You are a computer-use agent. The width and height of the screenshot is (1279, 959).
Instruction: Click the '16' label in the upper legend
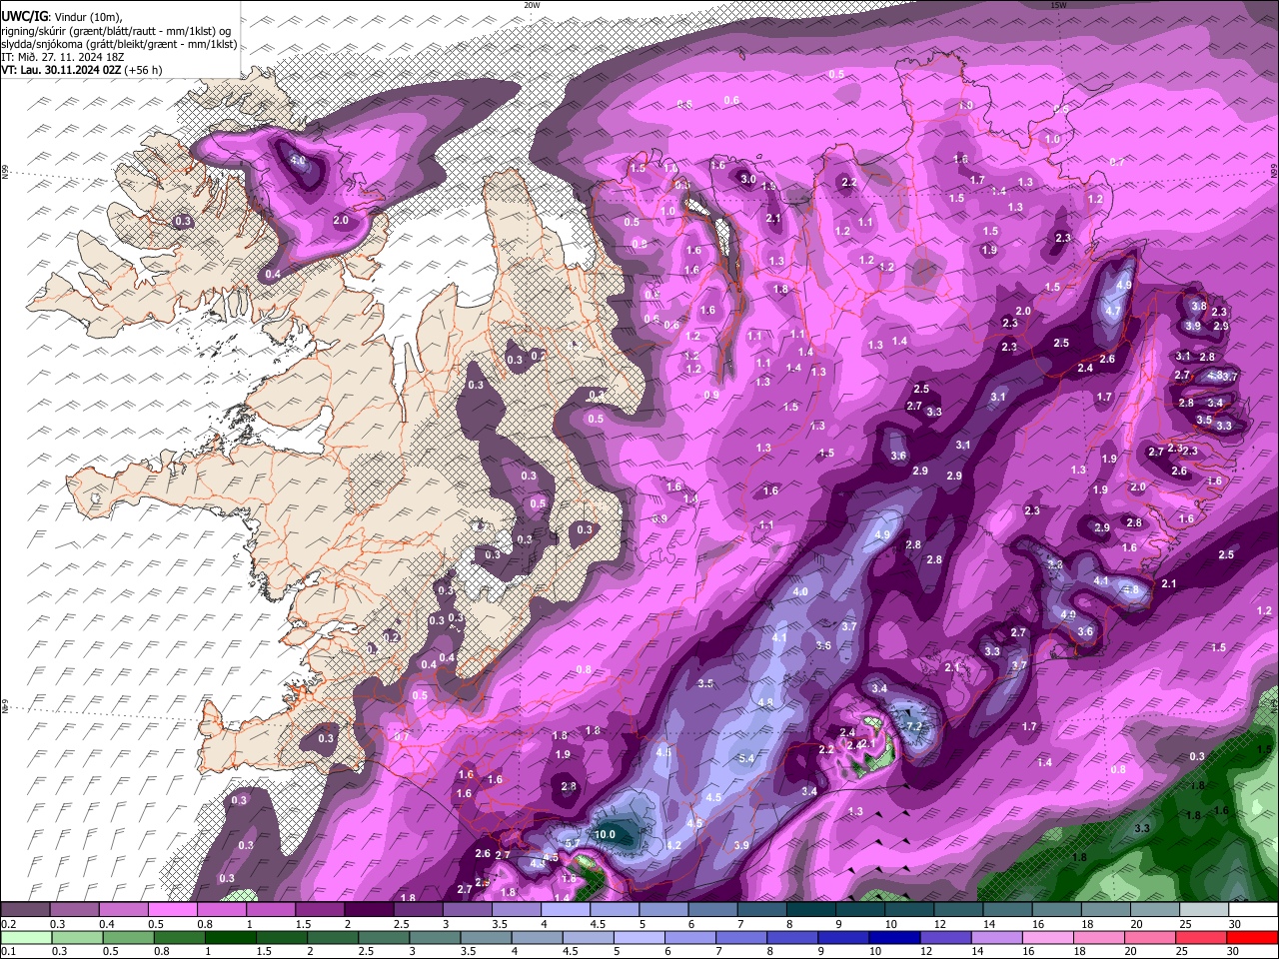click(1038, 924)
